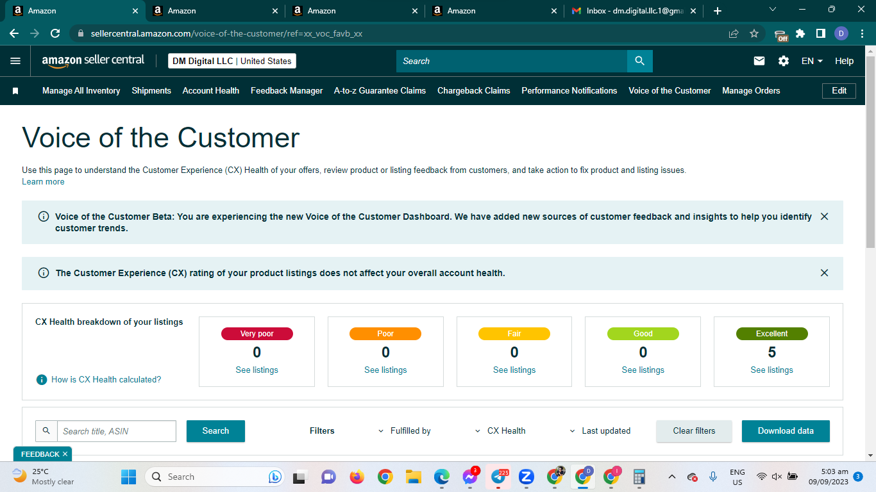Open a new browser tab

(718, 11)
